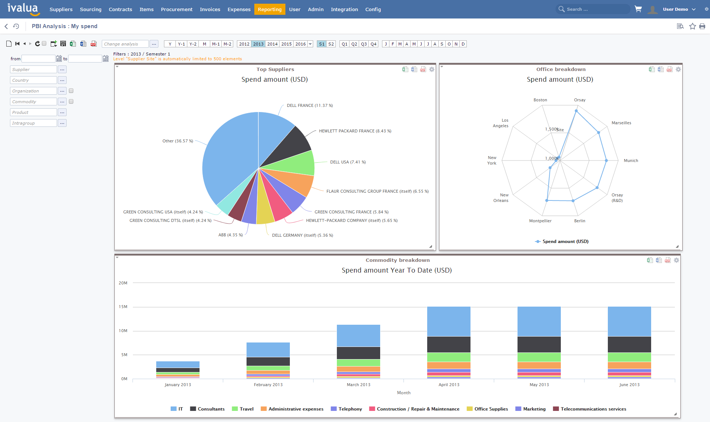Focus the top Search field
The height and width of the screenshot is (422, 710).
pos(593,9)
